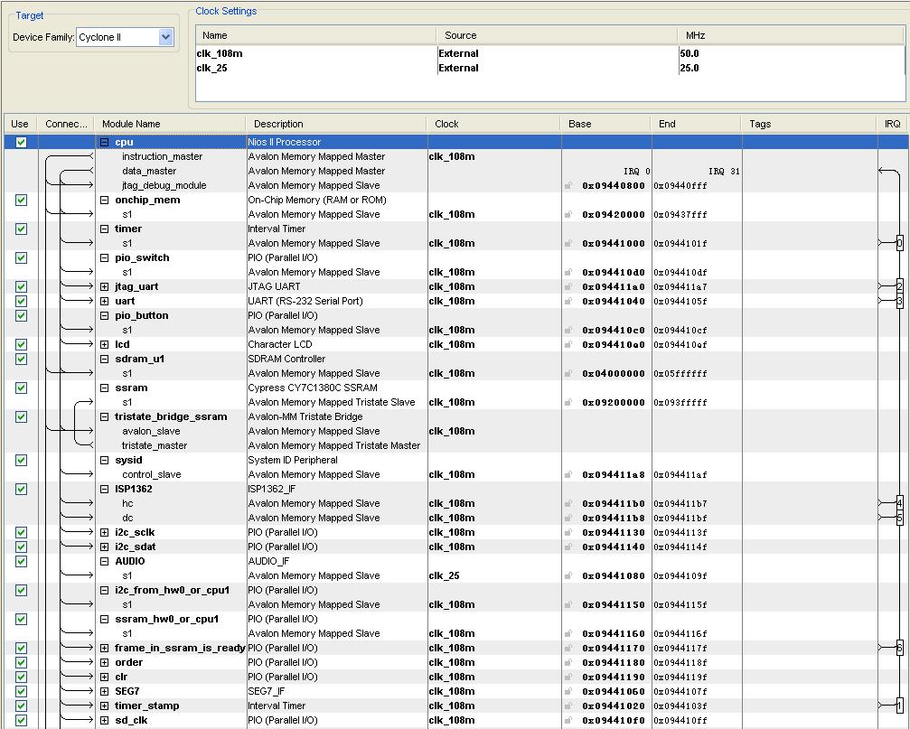Click the IRQ 5 box on the ISP1362 dc row
Screen dimensions: 910x729
click(899, 518)
